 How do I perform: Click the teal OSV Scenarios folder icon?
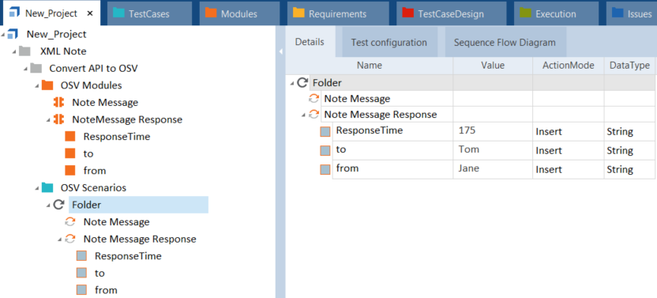coord(47,187)
